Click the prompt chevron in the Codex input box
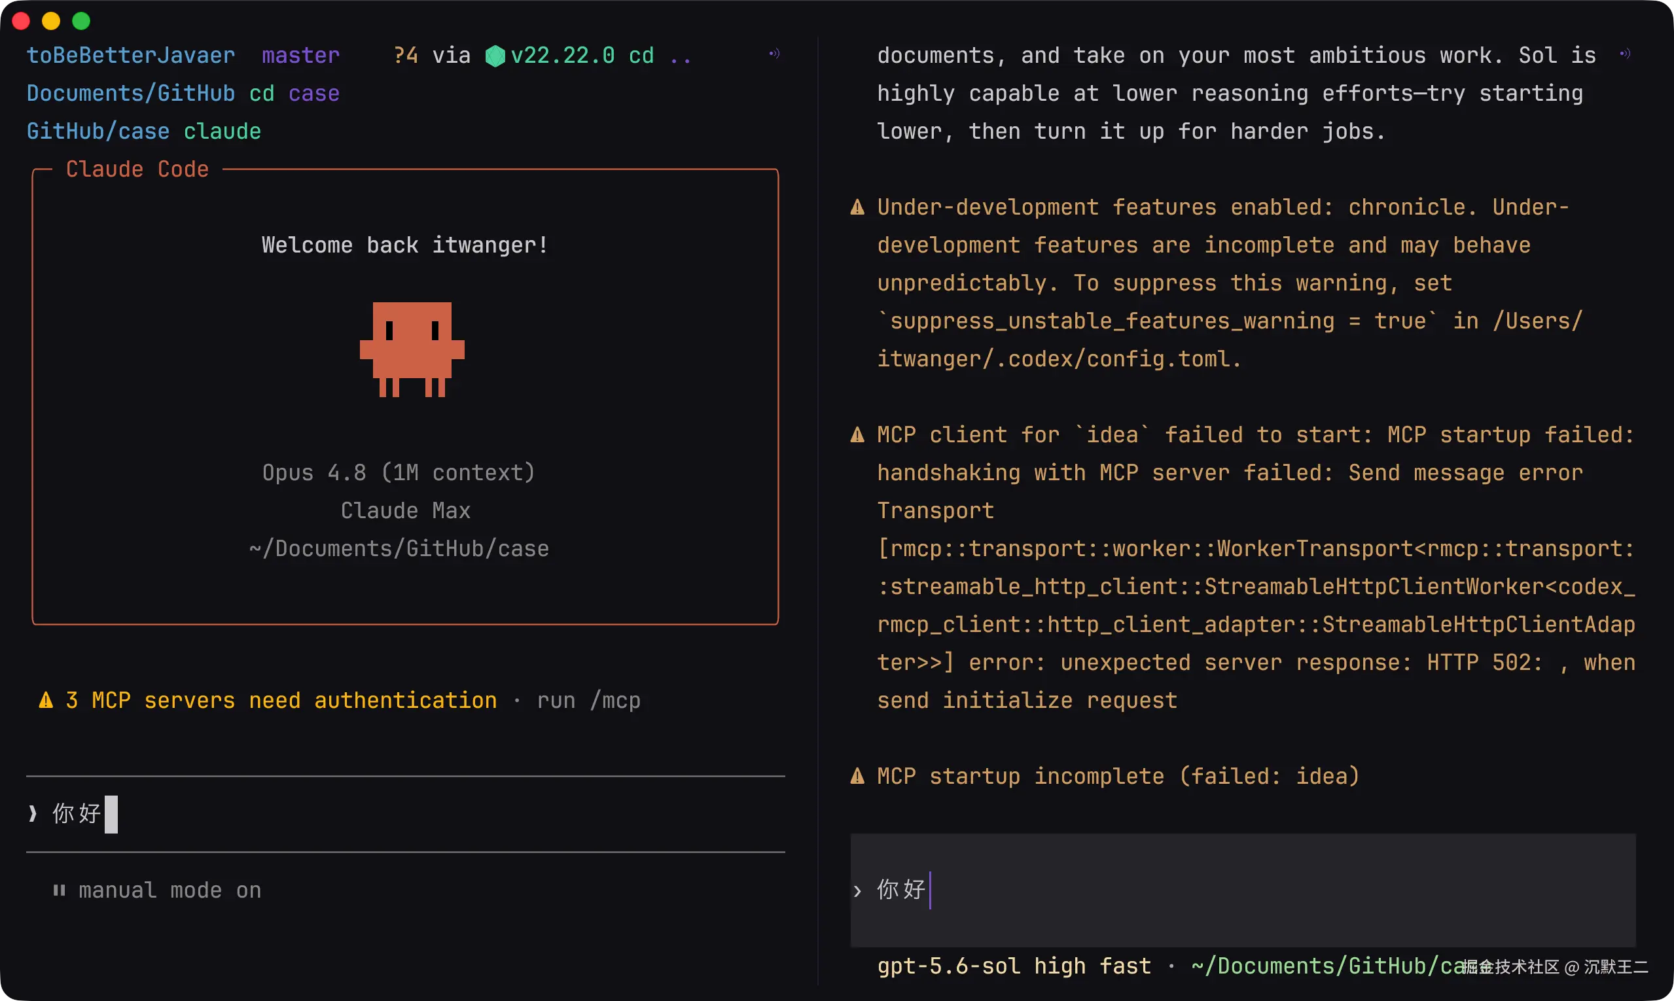Image resolution: width=1674 pixels, height=1001 pixels. [x=857, y=891]
